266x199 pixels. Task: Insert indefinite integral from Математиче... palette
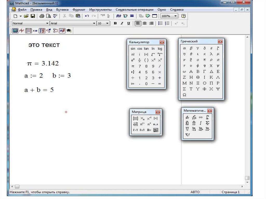pos(201,123)
